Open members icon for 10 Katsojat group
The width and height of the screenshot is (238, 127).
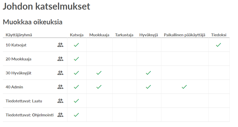coord(60,45)
